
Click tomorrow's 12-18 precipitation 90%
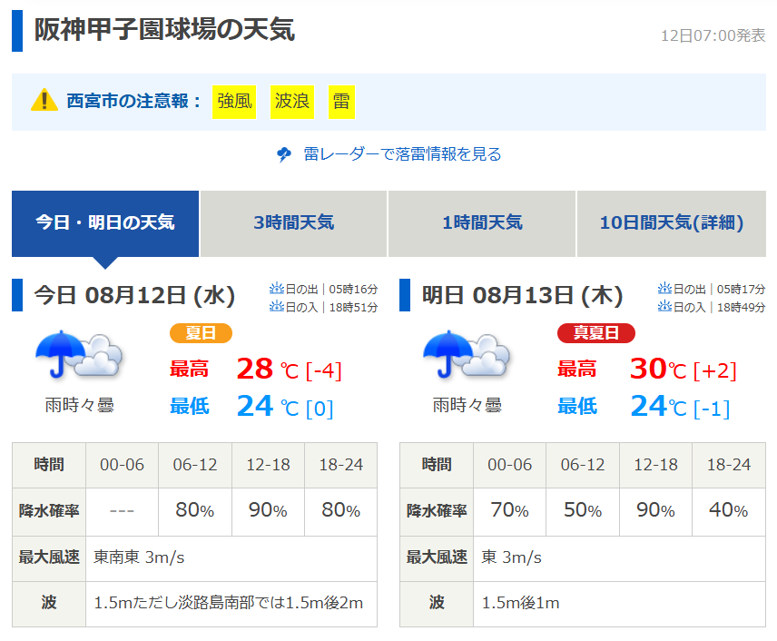coord(655,510)
